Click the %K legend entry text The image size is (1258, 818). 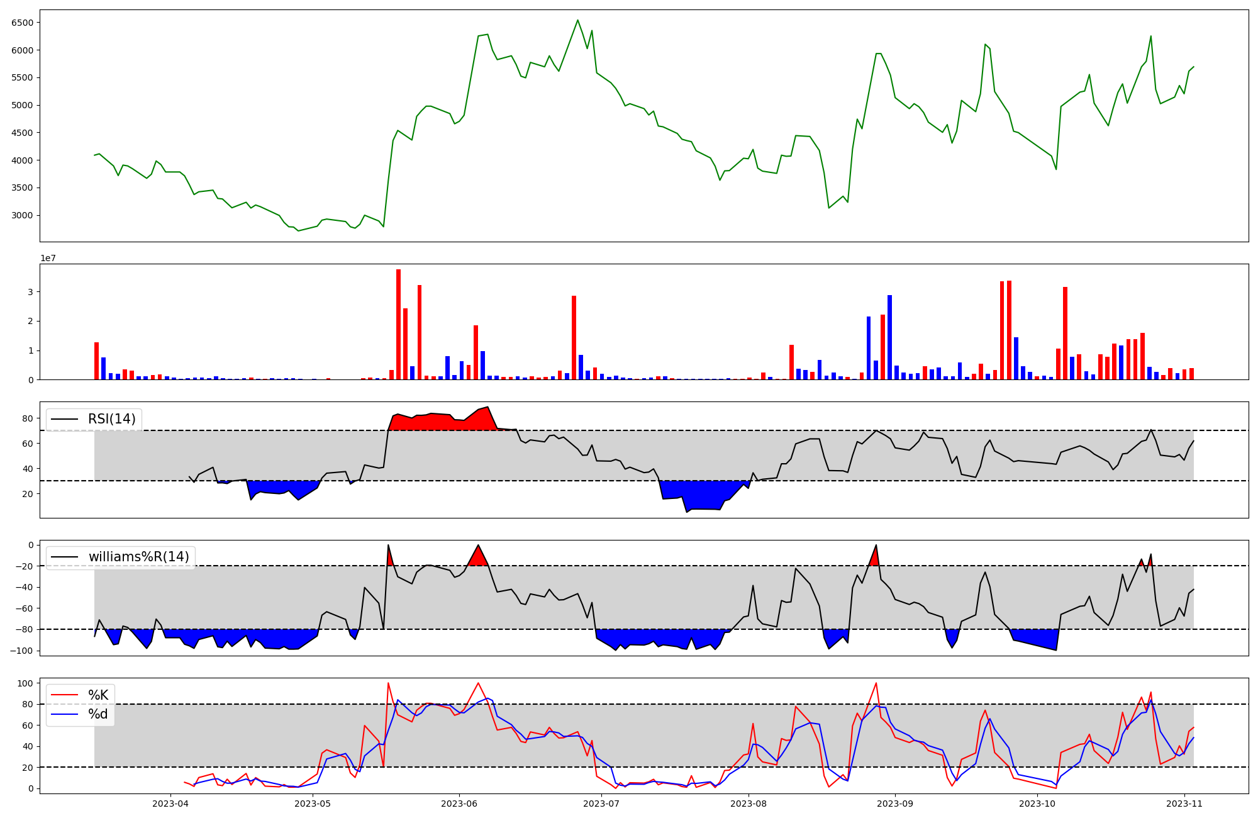(x=98, y=695)
